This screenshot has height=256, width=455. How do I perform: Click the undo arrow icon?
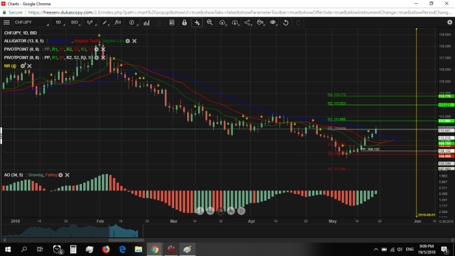(x=285, y=22)
